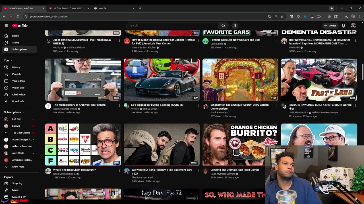
Task: Go to Home in sidebar
Action: pyautogui.click(x=19, y=36)
